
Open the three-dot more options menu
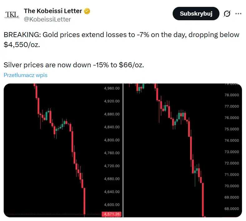click(238, 14)
